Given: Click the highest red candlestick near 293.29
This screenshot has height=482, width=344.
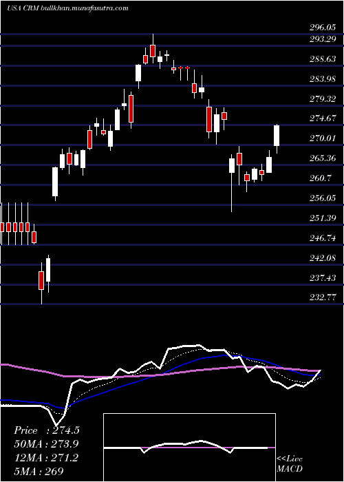Looking at the screenshot, I should [x=153, y=50].
